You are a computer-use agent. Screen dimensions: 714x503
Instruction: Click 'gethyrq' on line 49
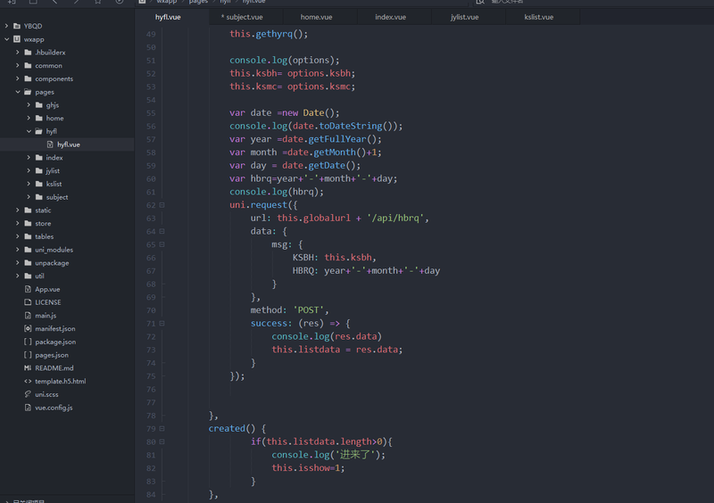pyautogui.click(x=274, y=34)
